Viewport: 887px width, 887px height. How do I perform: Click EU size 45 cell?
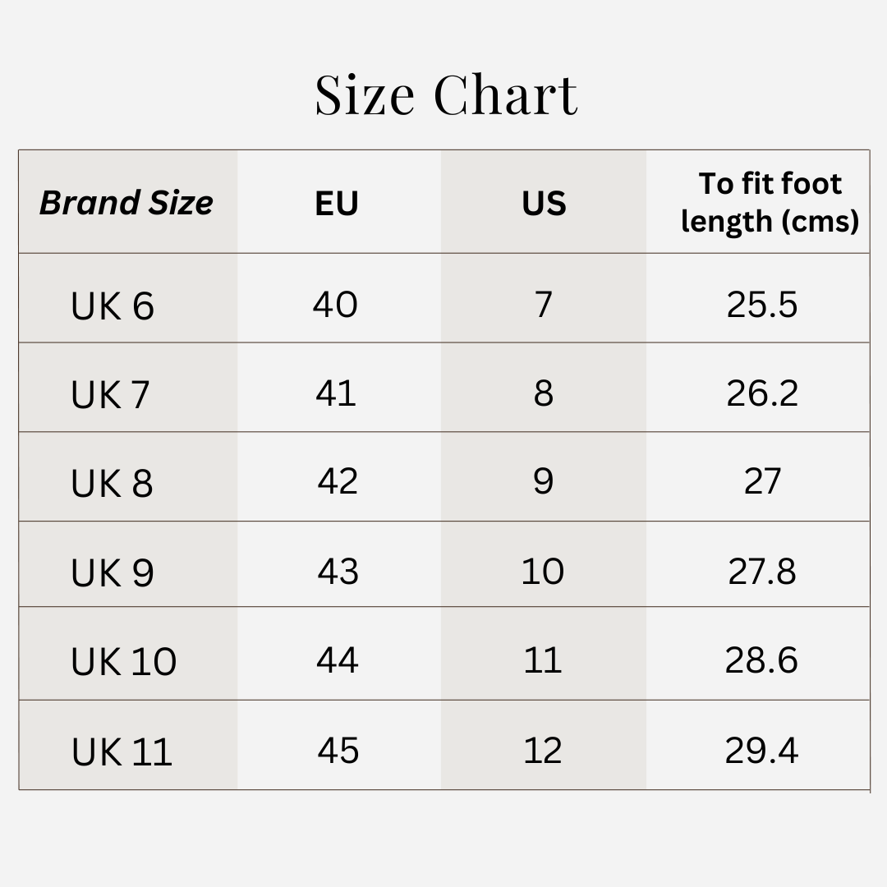pos(338,750)
